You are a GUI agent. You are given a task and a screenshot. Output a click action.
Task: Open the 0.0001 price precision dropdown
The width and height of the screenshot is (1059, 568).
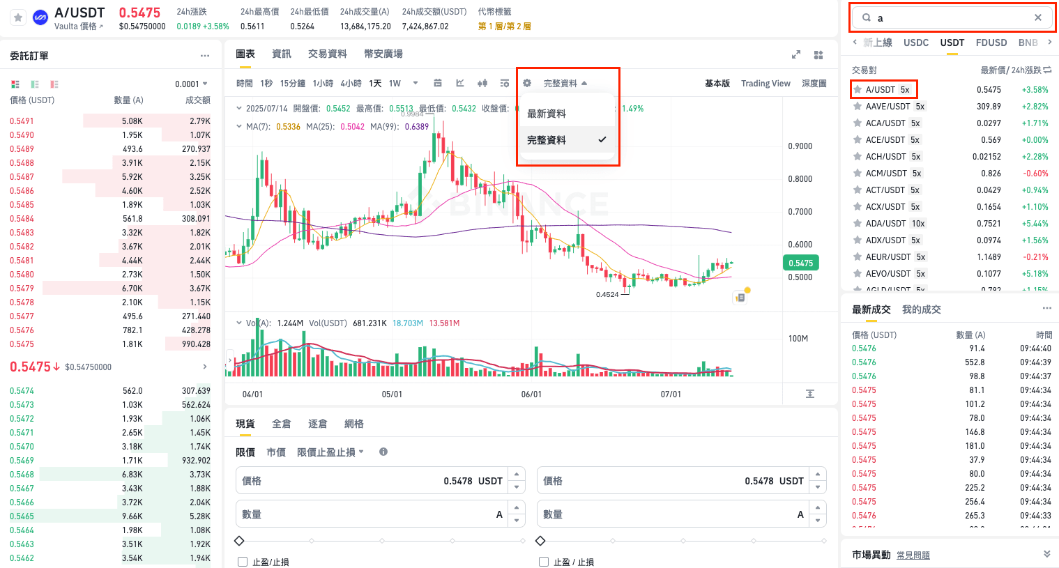[x=191, y=84]
